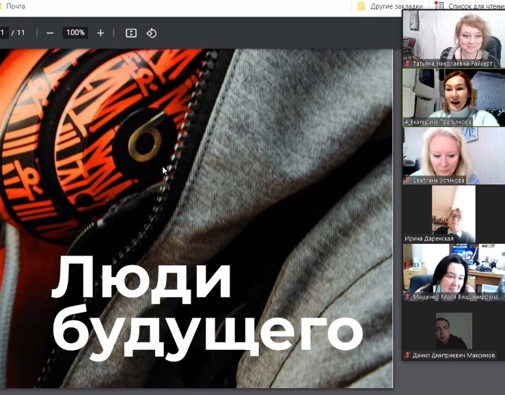Click the PDF page number field
The width and height of the screenshot is (505, 395).
pyautogui.click(x=4, y=33)
